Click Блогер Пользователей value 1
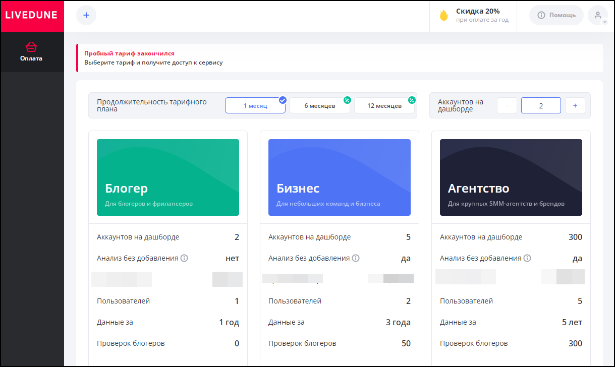Screen dimensions: 615x367 (x=237, y=301)
